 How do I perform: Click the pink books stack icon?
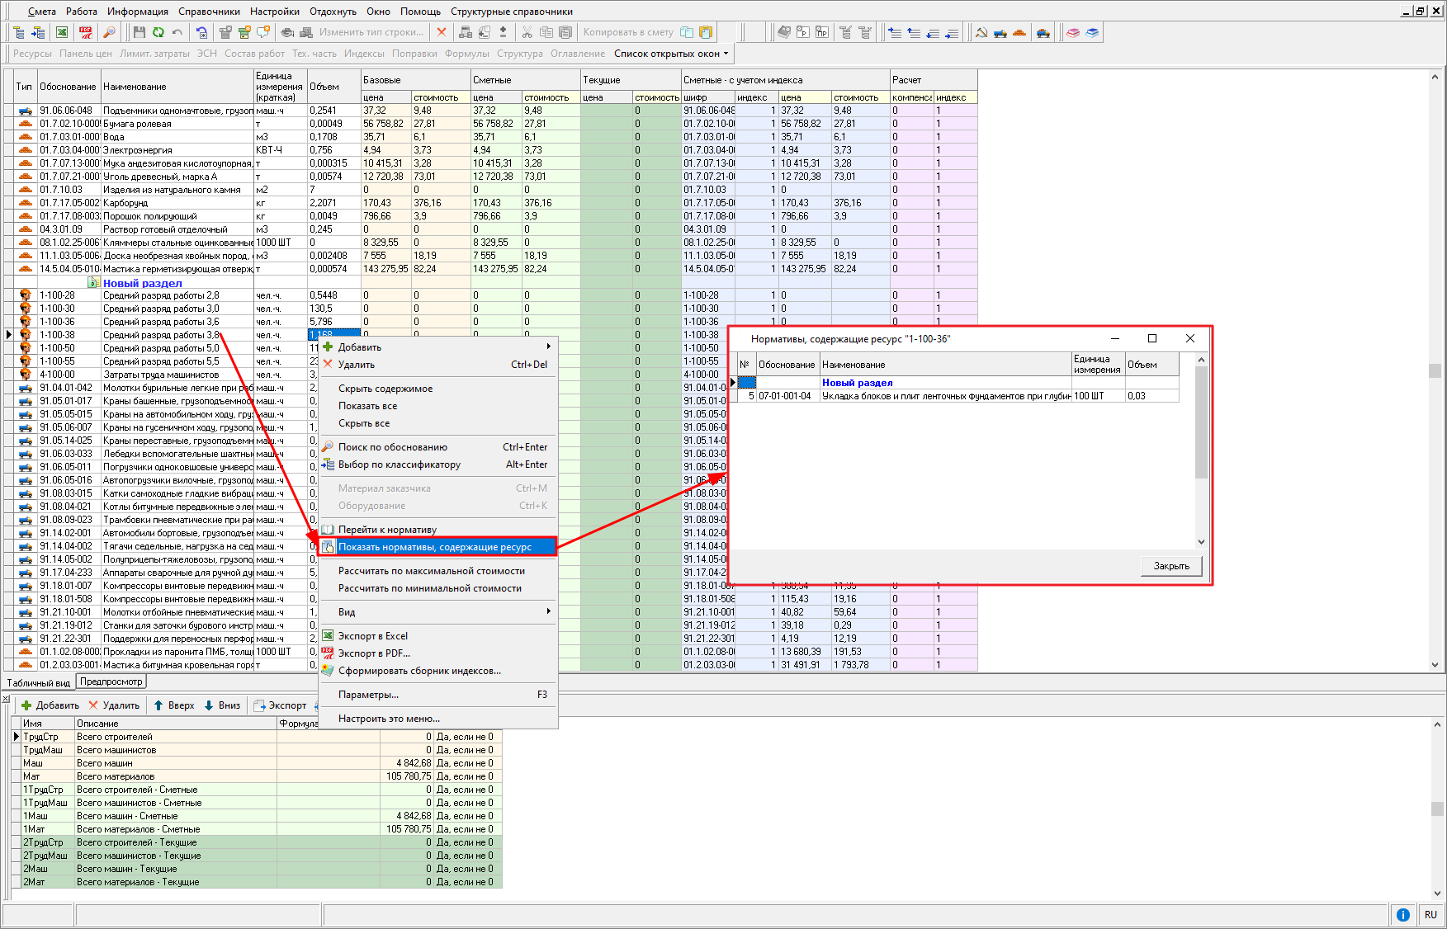pyautogui.click(x=1073, y=32)
